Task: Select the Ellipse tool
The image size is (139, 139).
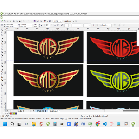Action: [x=2, y=49]
